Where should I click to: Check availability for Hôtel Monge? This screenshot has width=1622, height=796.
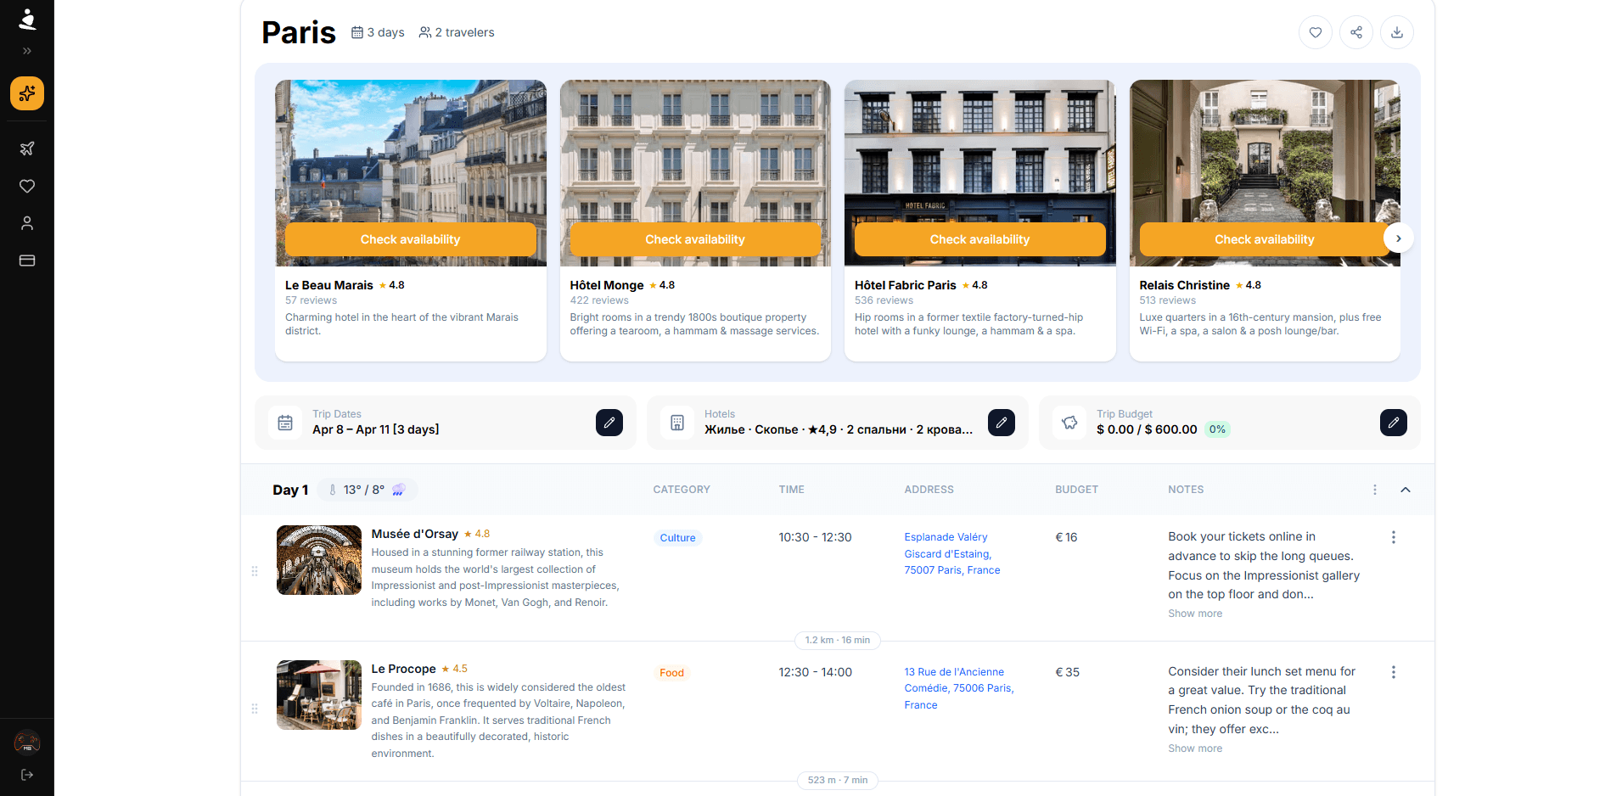click(694, 239)
